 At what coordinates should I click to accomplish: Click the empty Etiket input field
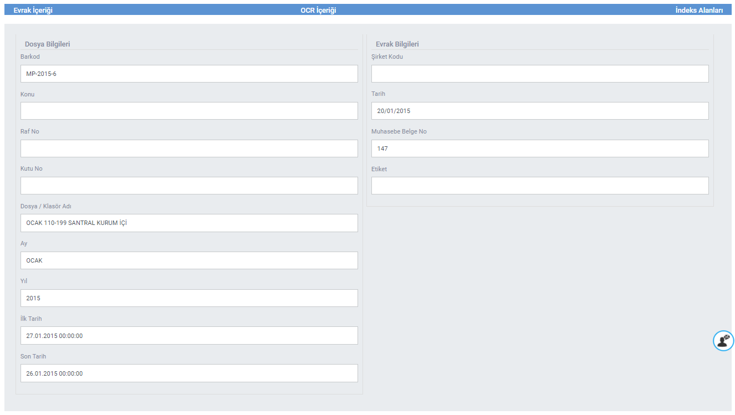click(539, 186)
